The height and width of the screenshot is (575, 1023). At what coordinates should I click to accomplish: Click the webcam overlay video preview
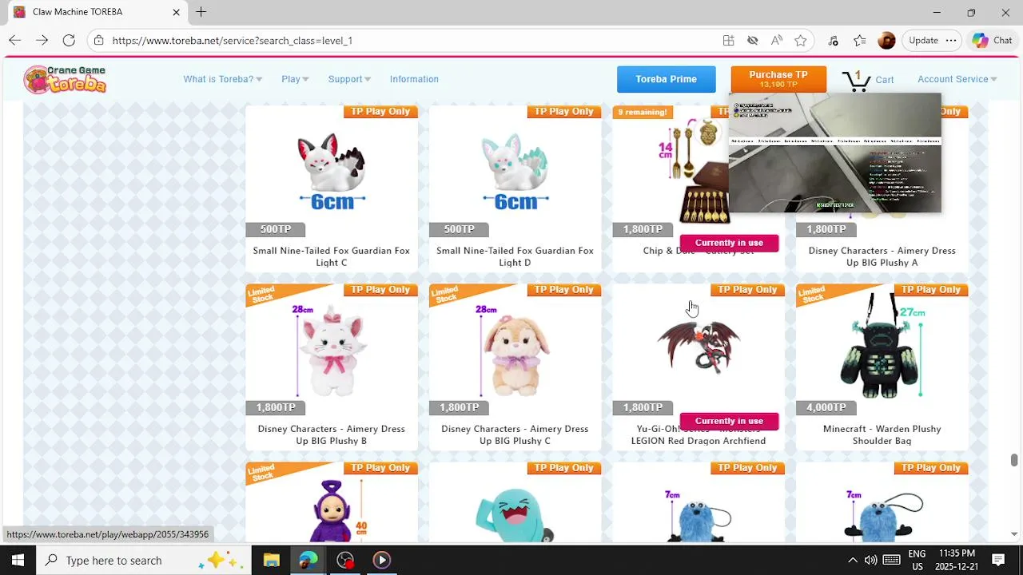pos(834,153)
